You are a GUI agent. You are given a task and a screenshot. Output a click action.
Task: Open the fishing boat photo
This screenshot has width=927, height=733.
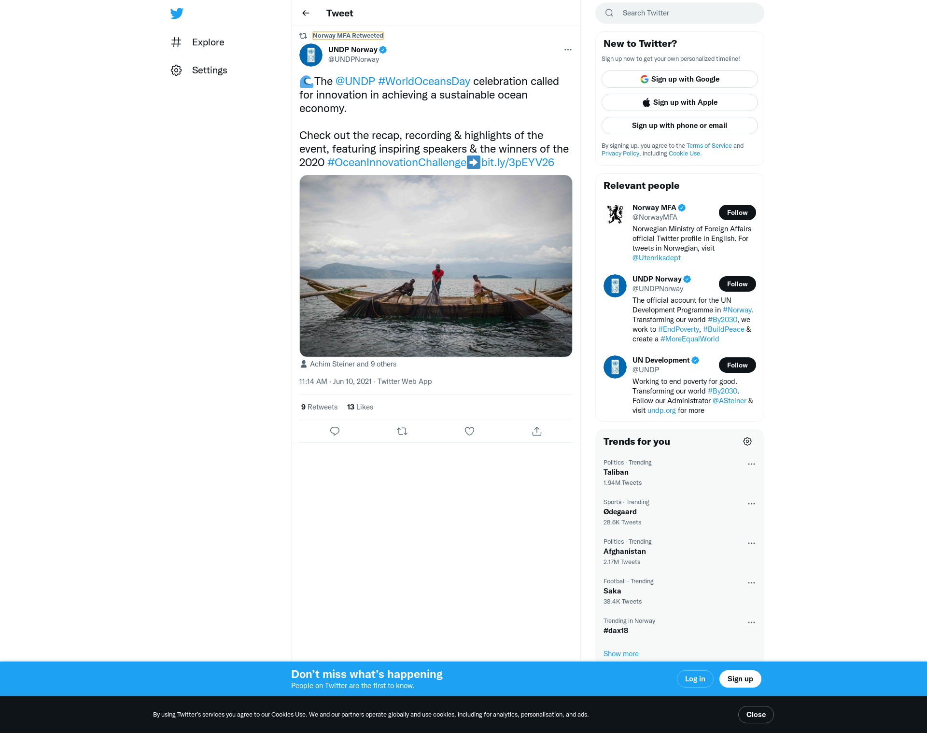tap(435, 266)
